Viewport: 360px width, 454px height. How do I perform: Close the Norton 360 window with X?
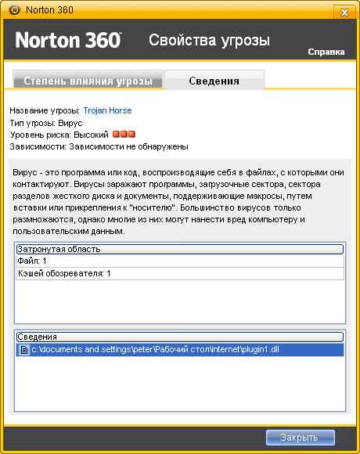coord(344,13)
